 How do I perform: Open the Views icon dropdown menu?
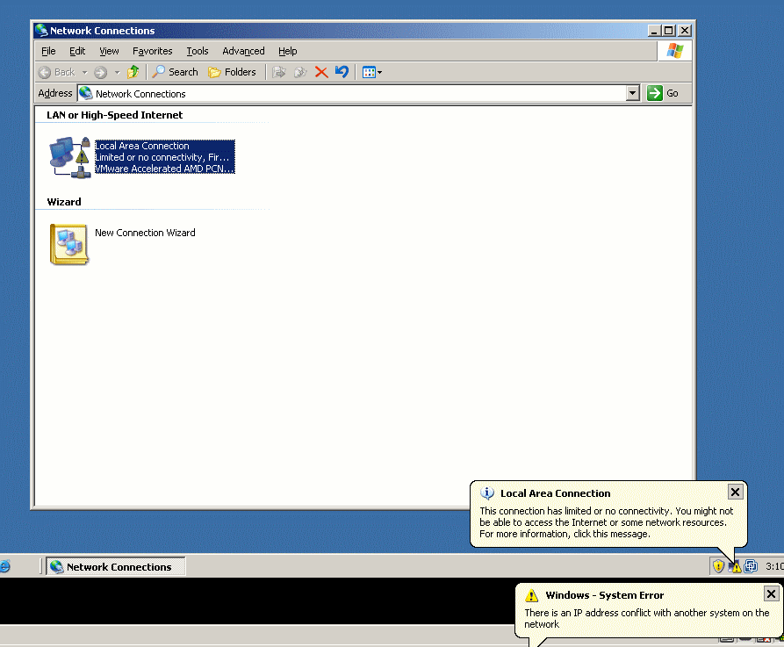pos(379,72)
